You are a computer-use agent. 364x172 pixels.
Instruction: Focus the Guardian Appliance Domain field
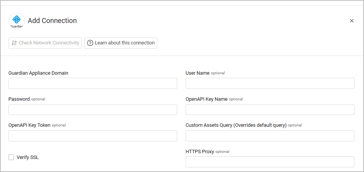pyautogui.click(x=92, y=84)
